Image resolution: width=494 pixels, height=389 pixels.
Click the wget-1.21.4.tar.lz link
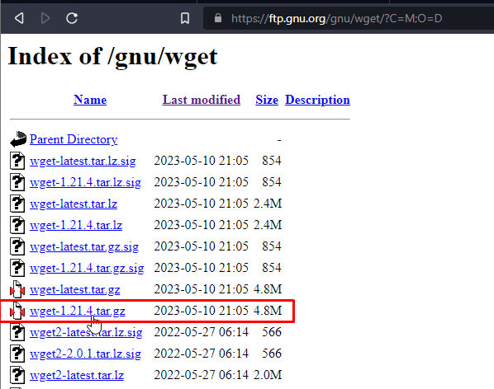[x=76, y=225]
